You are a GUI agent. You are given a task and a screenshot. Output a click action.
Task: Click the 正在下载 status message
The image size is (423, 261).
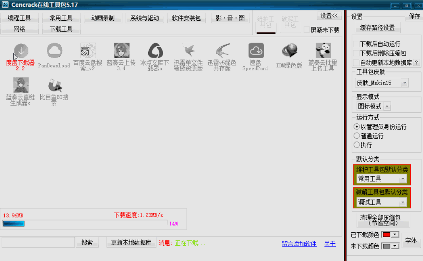tap(190, 243)
